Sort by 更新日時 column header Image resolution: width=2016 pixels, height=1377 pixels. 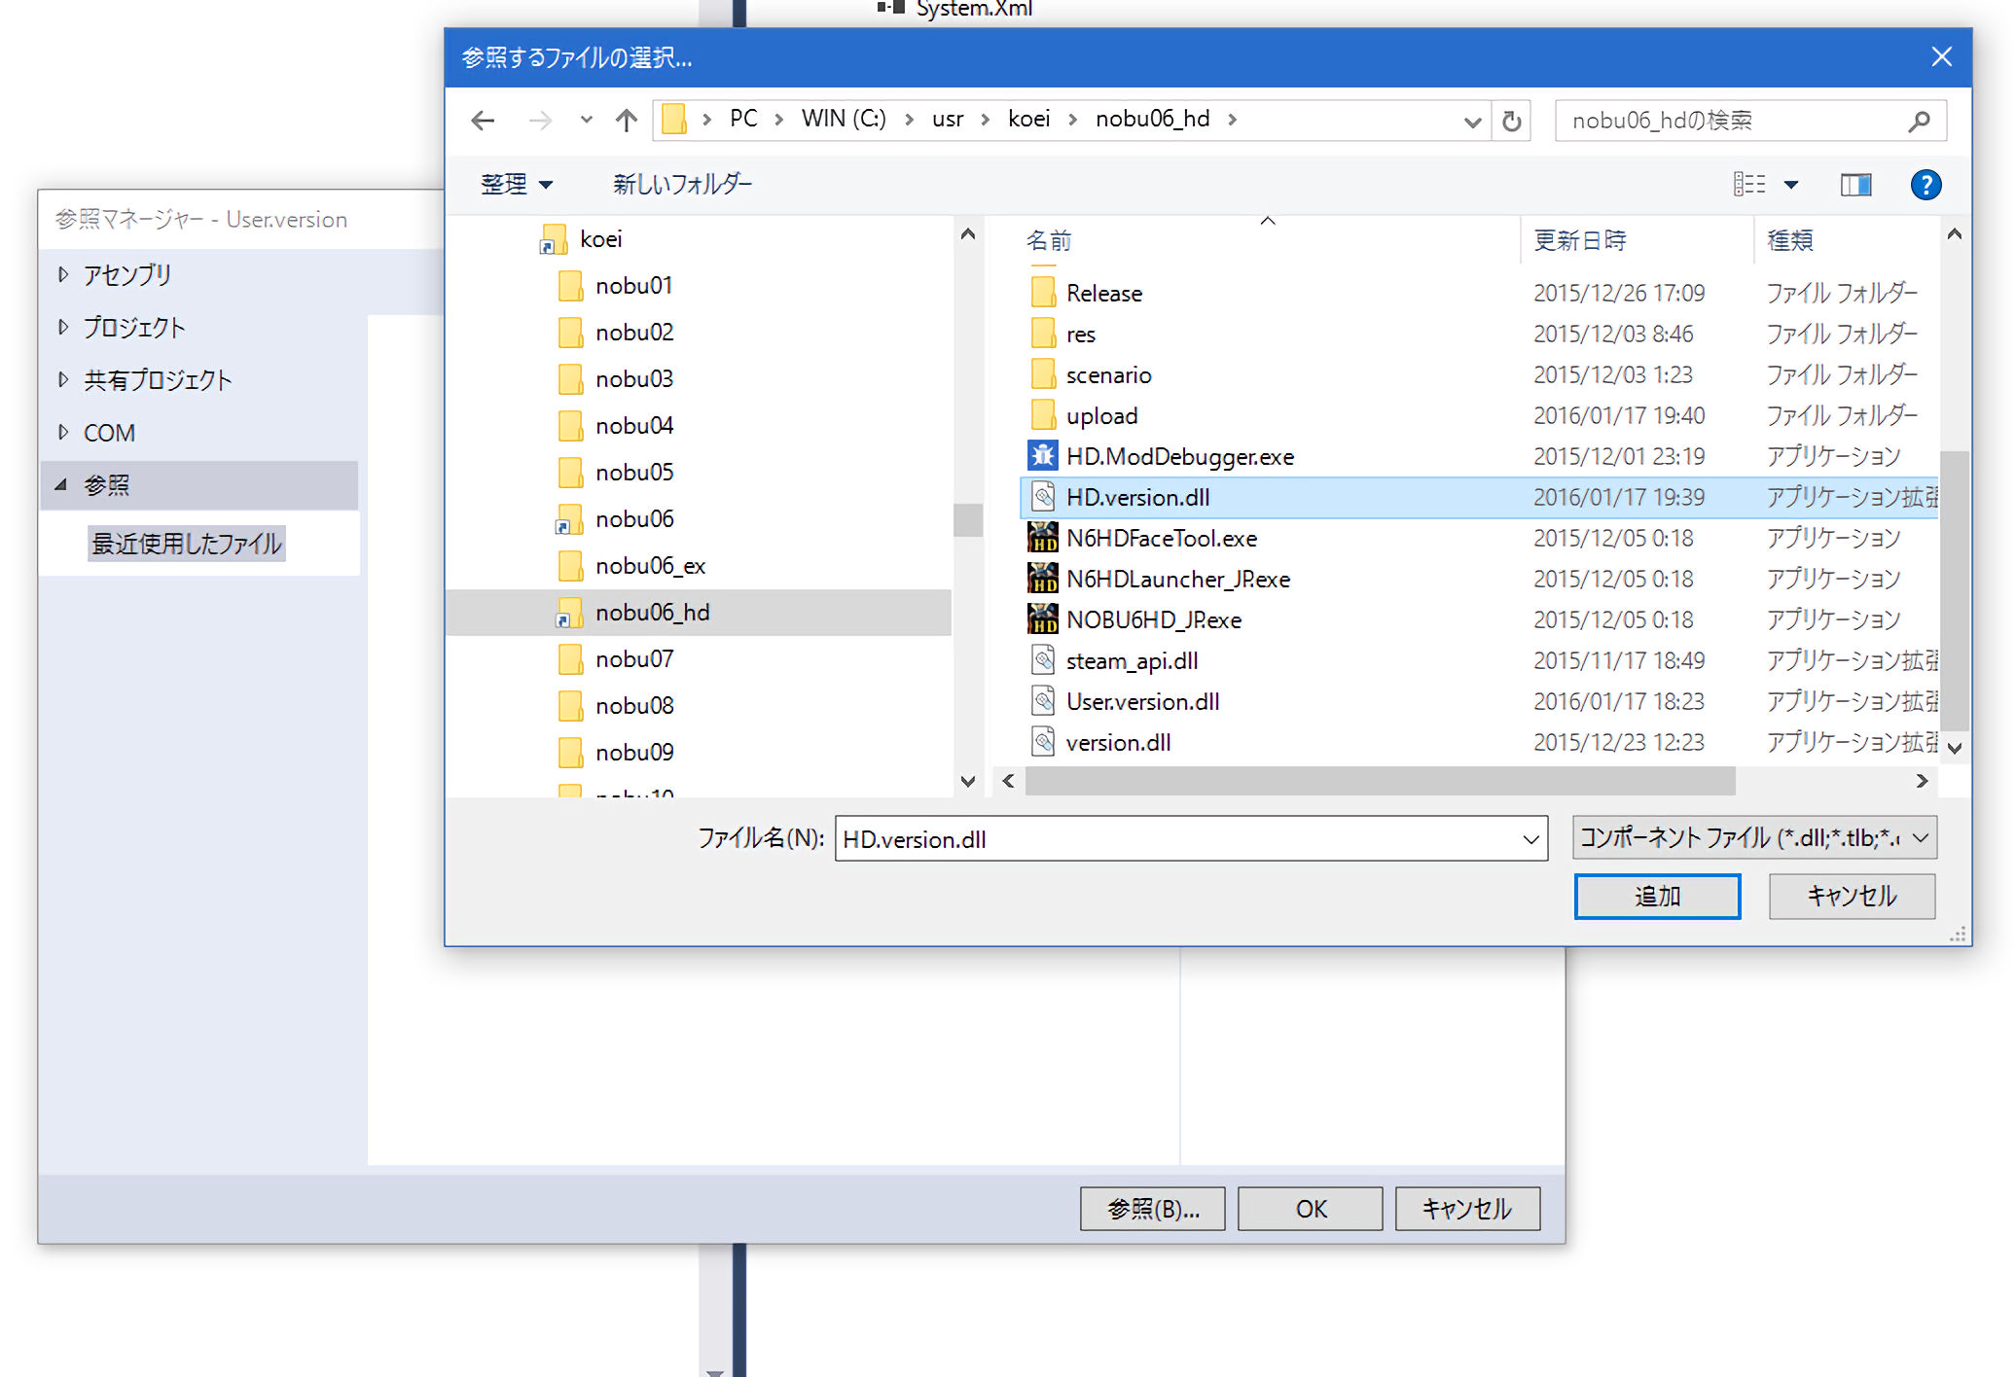pyautogui.click(x=1580, y=240)
